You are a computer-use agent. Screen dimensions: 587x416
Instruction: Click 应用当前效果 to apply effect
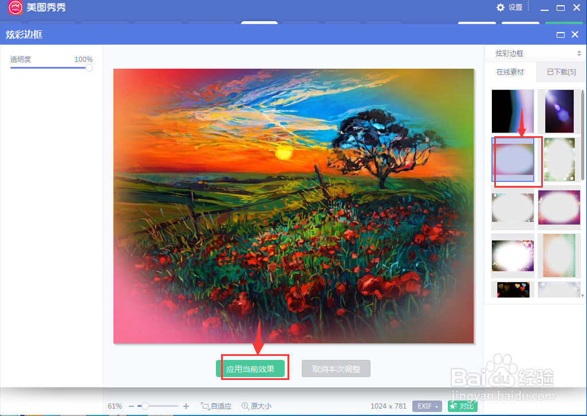250,369
